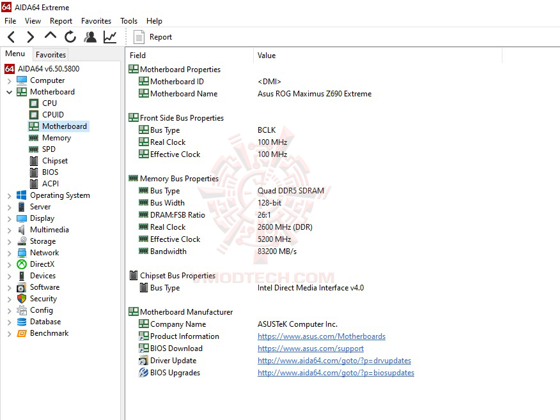Click the Memory module icon in the tree
This screenshot has width=560, height=420.
(x=34, y=138)
